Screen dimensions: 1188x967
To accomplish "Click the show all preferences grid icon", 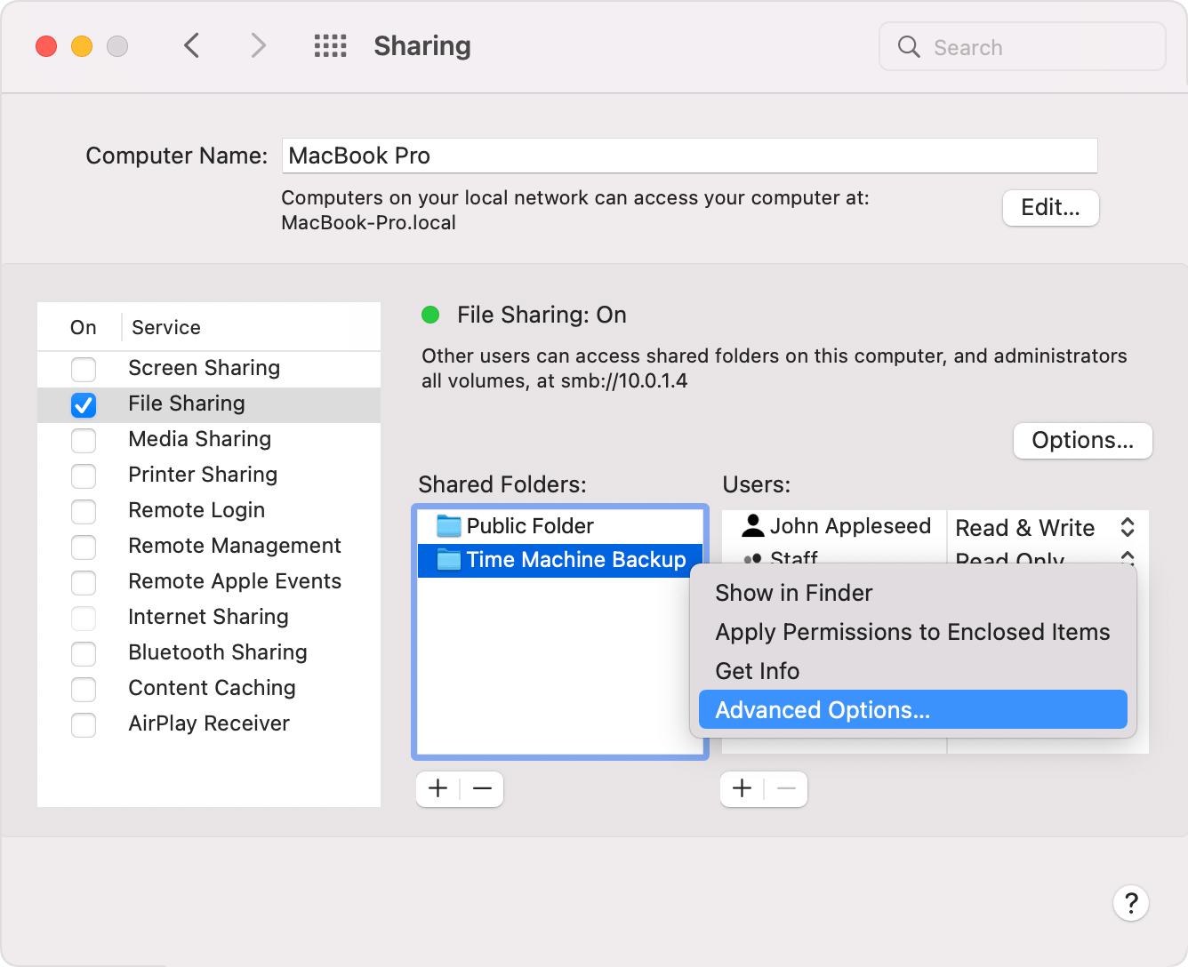I will [x=330, y=45].
